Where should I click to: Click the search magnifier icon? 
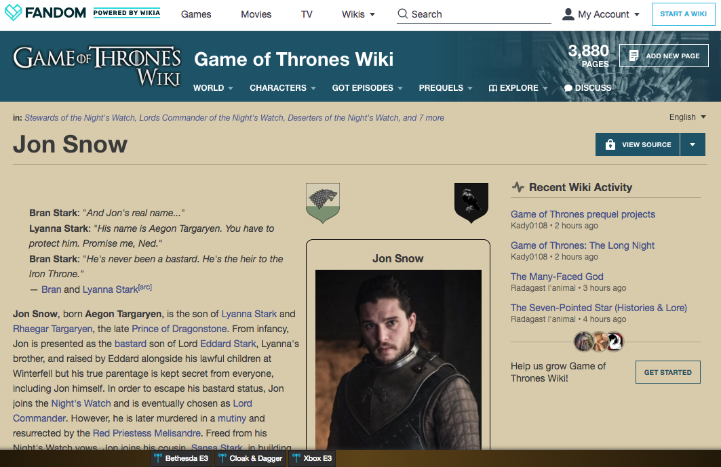click(403, 14)
